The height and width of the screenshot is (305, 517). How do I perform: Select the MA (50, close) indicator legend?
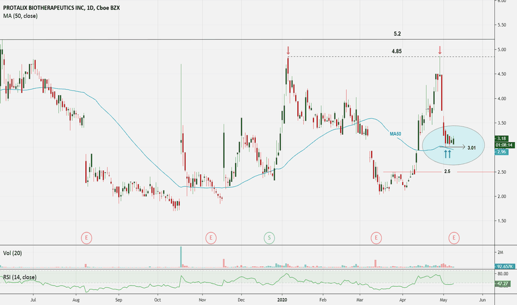pos(21,16)
